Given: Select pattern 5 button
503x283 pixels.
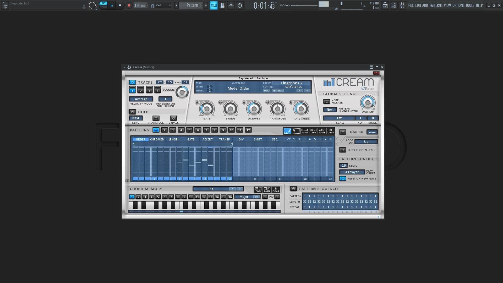Looking at the screenshot, I should [x=189, y=130].
